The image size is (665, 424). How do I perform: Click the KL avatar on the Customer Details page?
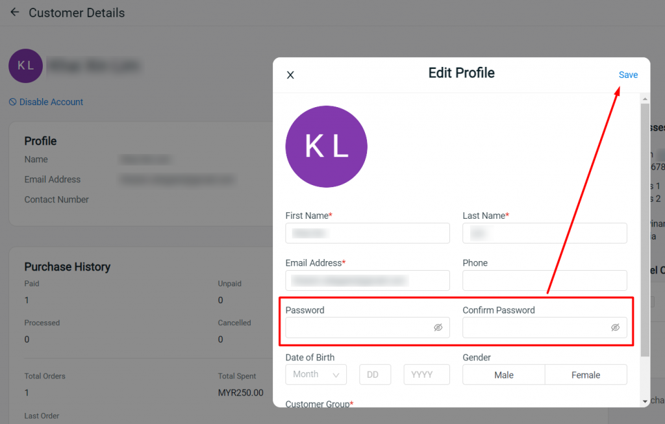pos(25,66)
